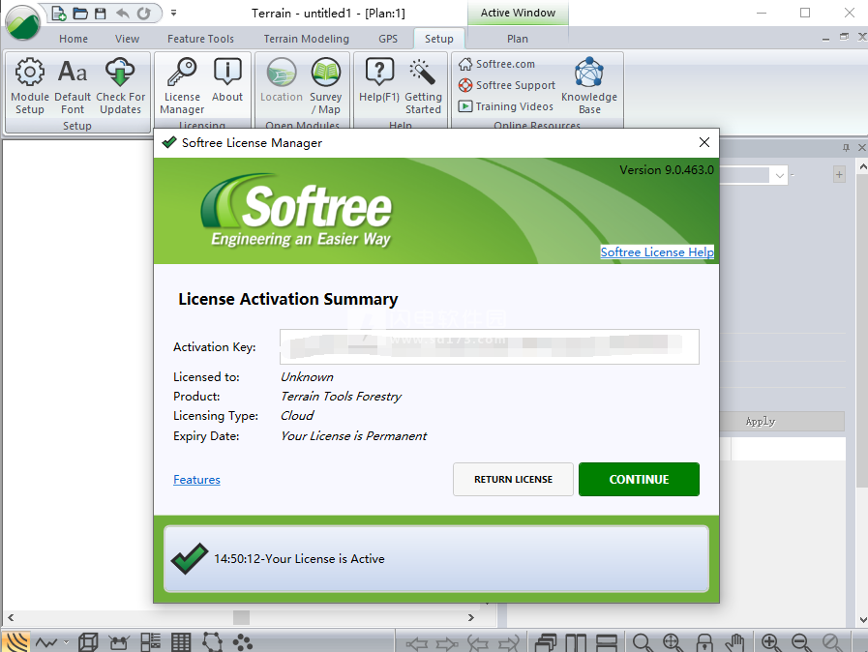Click the side panel scroll-up arrow
This screenshot has width=868, height=652.
coord(862,166)
